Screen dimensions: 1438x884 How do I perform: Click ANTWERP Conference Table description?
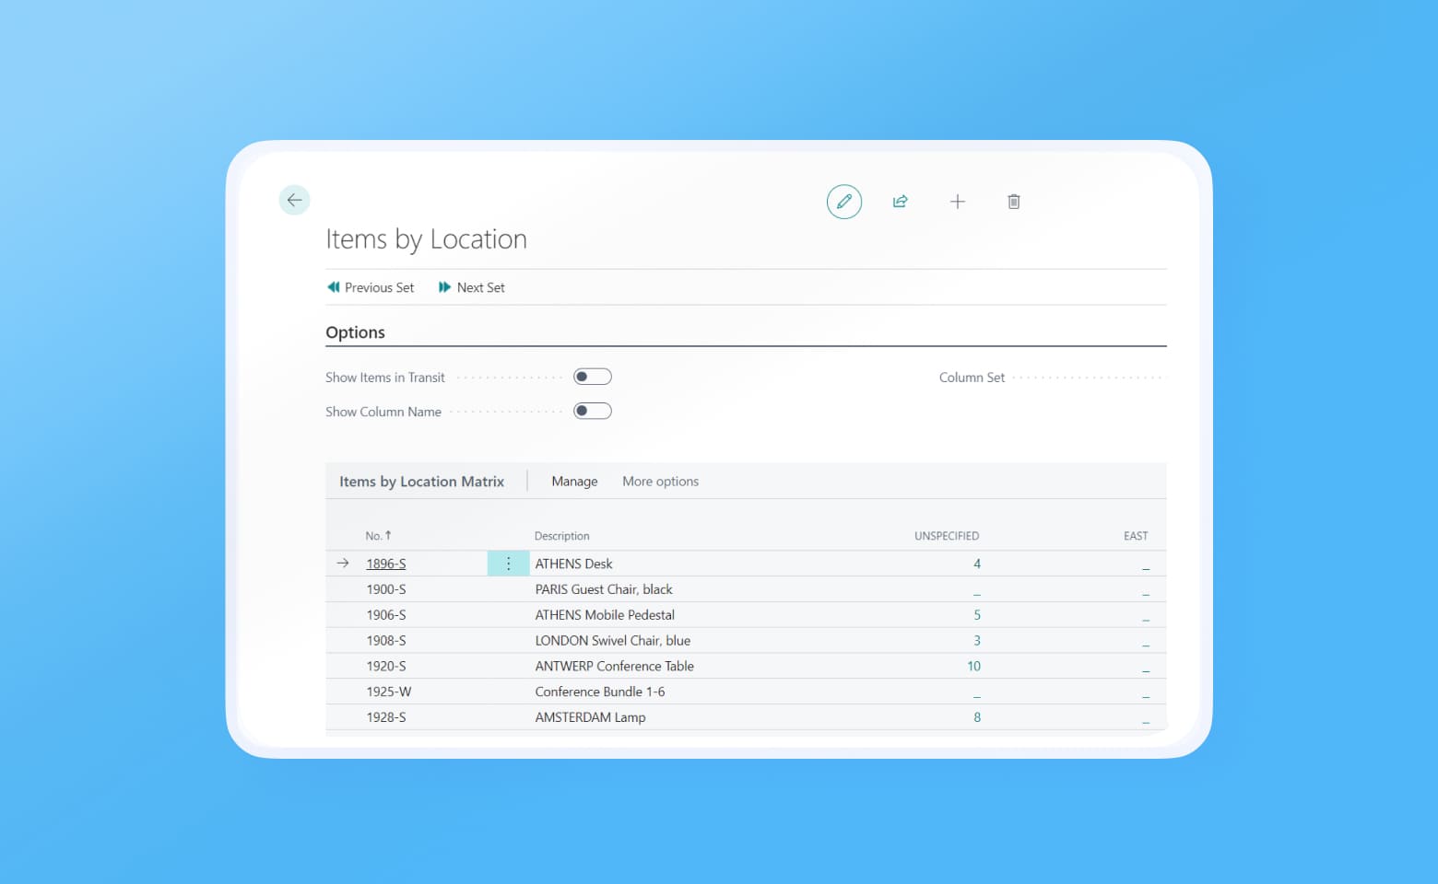[x=615, y=666]
